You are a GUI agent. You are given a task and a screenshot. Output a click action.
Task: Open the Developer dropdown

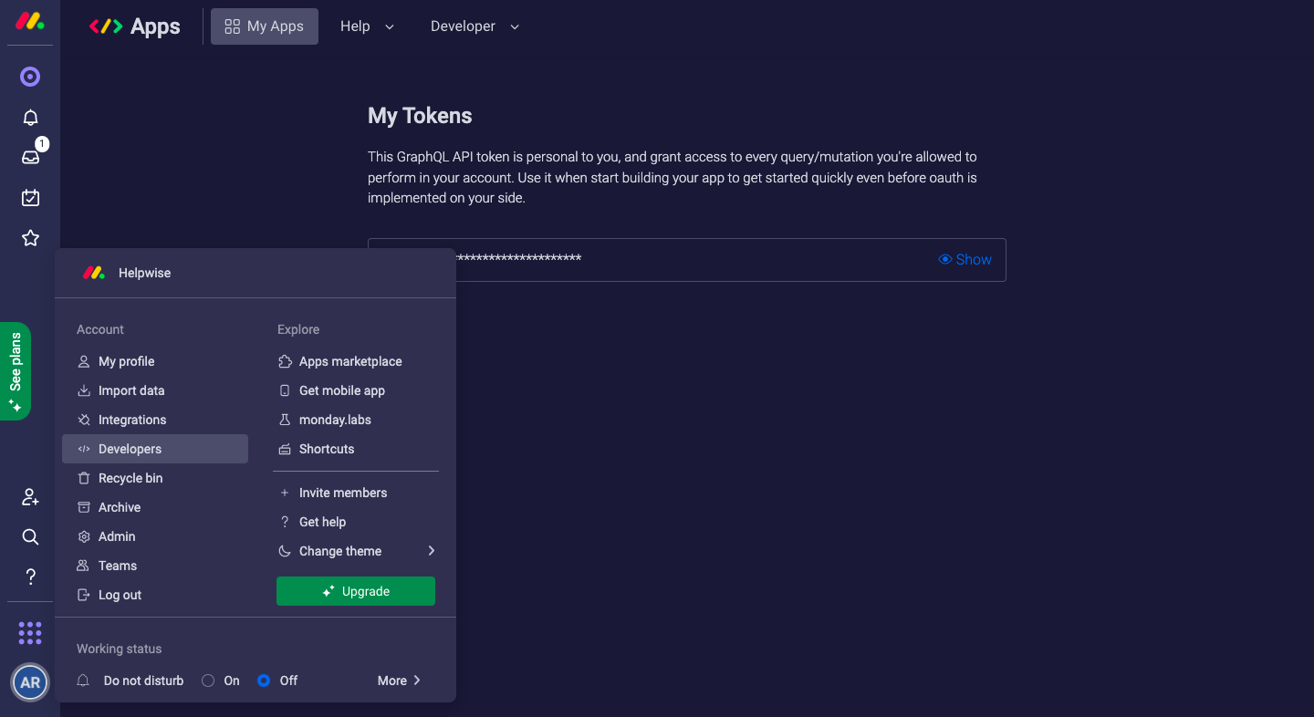(474, 26)
